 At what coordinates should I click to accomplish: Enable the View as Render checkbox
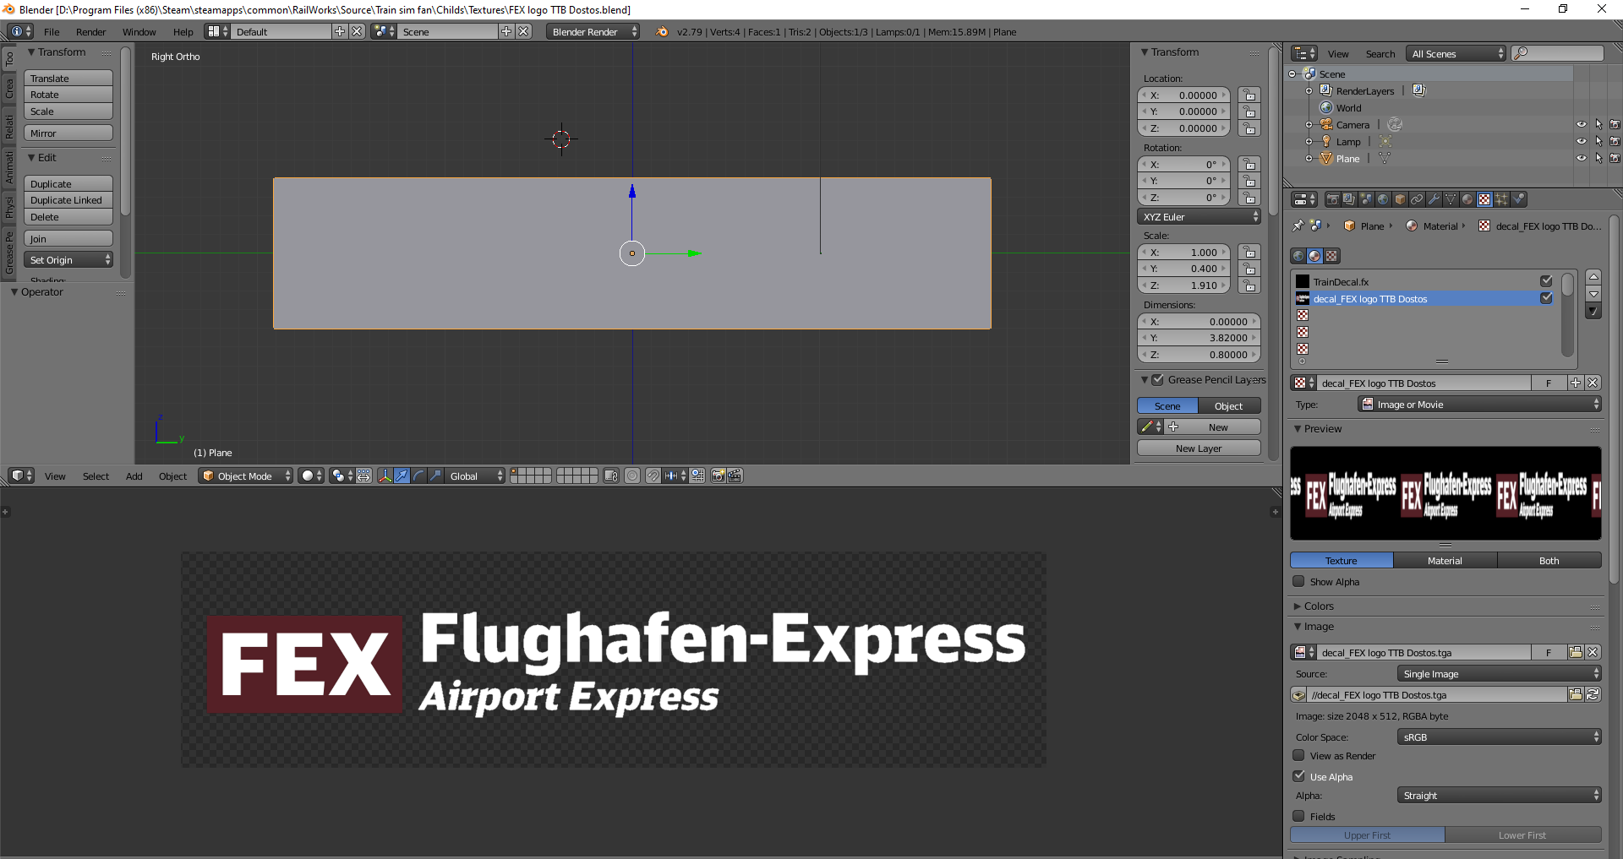[x=1299, y=755]
